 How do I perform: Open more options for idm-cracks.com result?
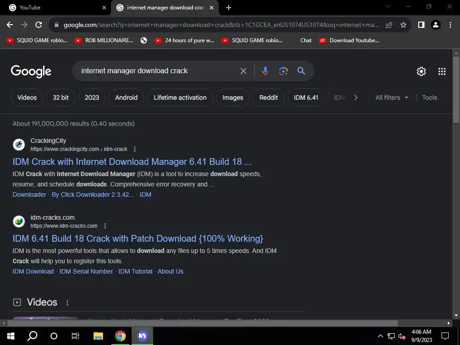pos(105,226)
